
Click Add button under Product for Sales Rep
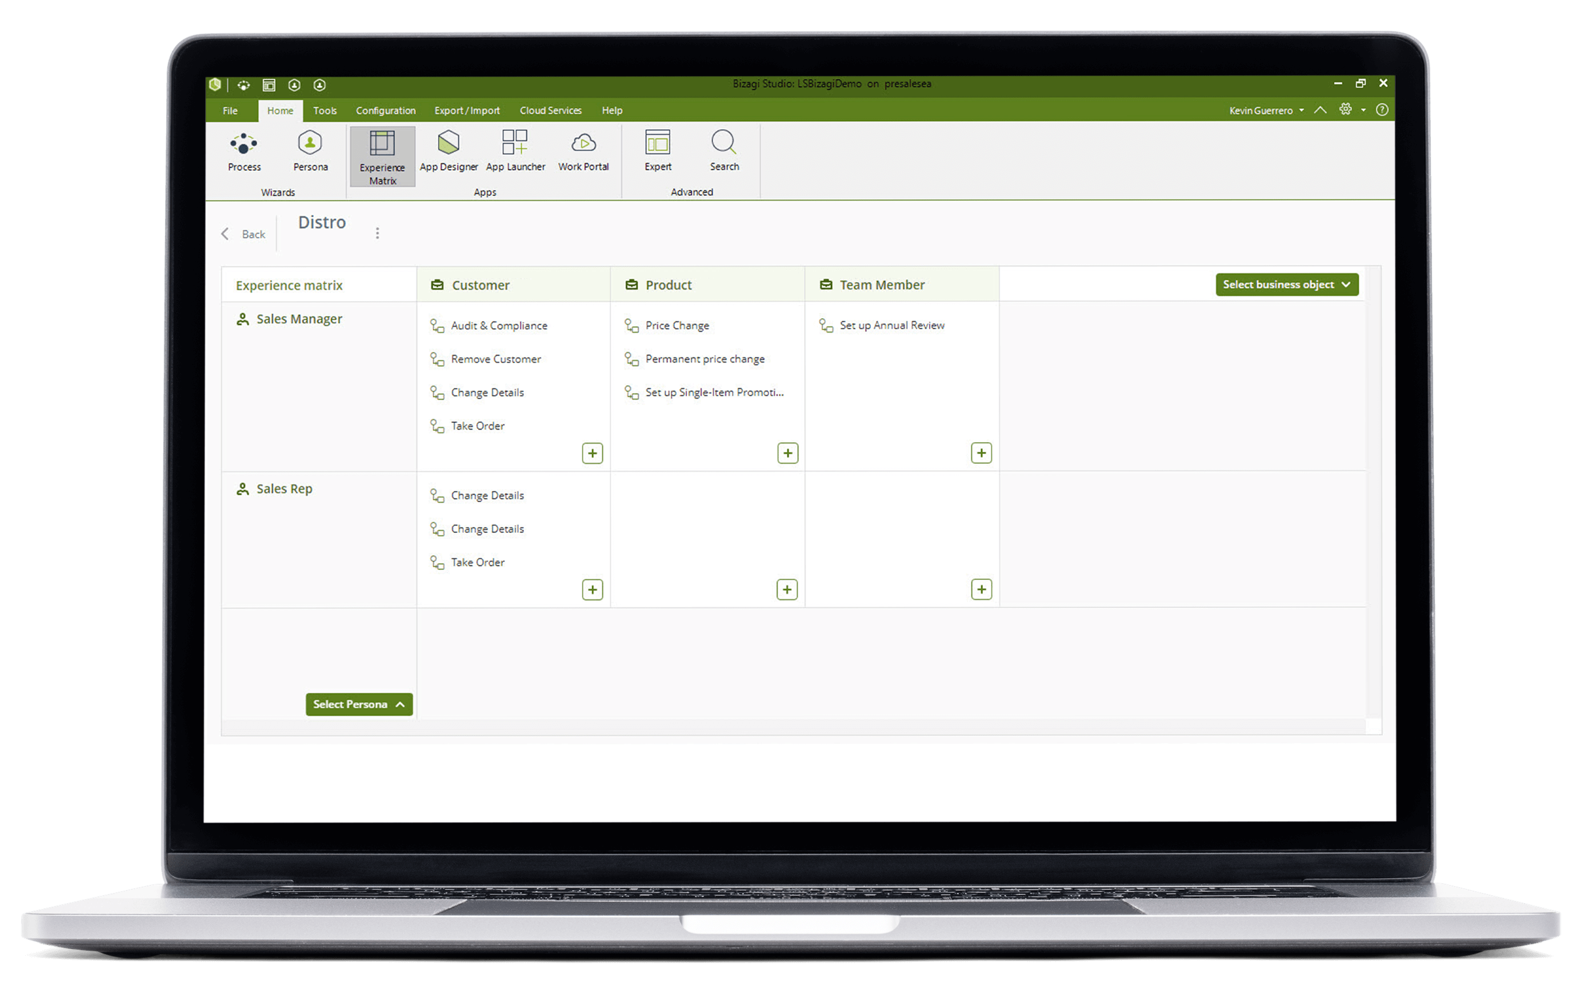click(x=787, y=588)
